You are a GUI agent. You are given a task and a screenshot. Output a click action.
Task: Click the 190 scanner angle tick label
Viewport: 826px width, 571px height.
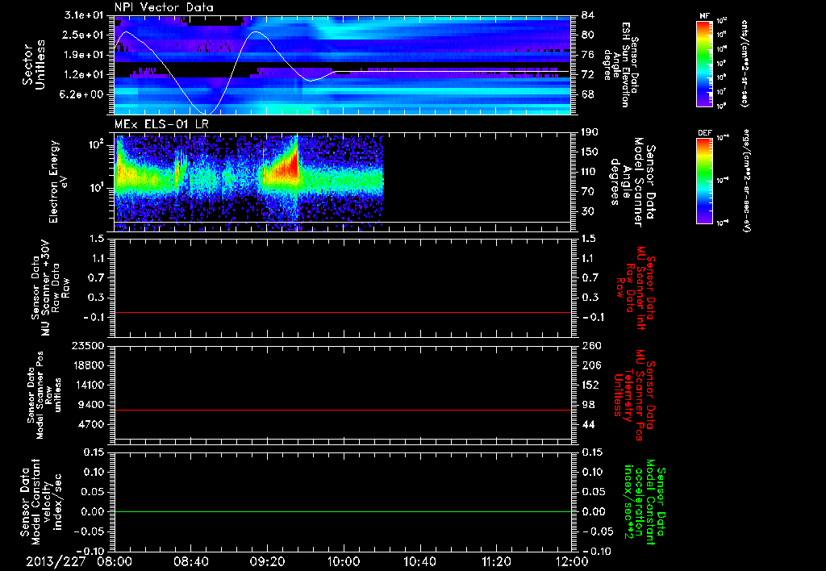point(590,132)
